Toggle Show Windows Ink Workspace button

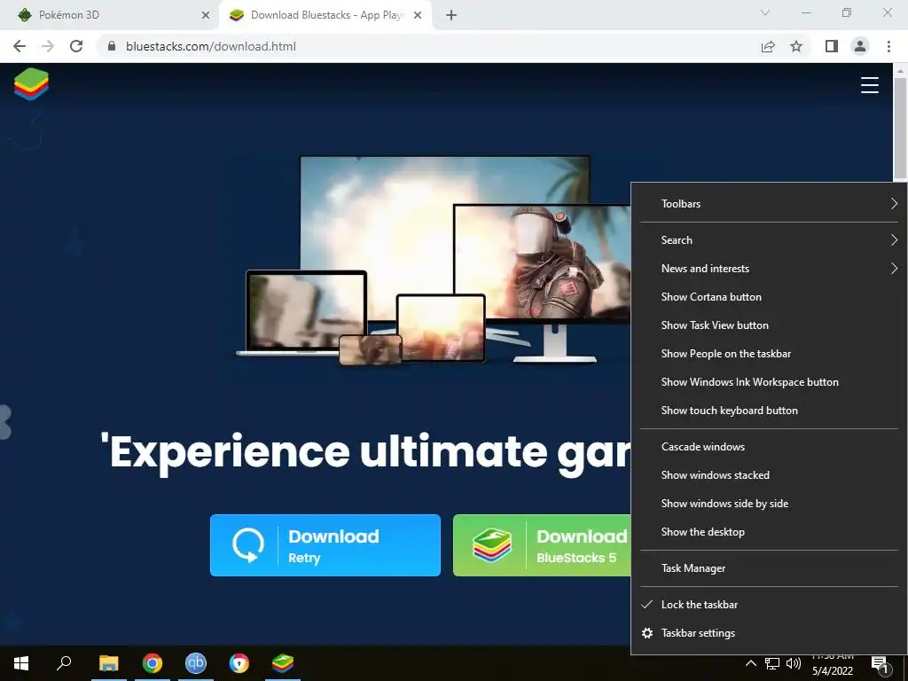[769, 381]
